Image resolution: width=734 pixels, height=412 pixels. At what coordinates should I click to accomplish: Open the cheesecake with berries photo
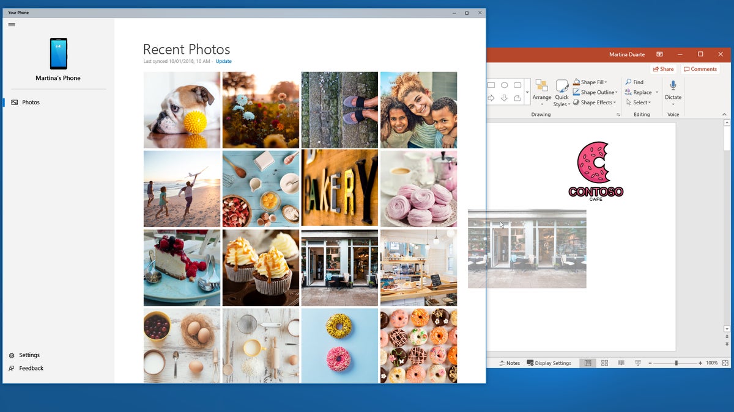click(182, 268)
